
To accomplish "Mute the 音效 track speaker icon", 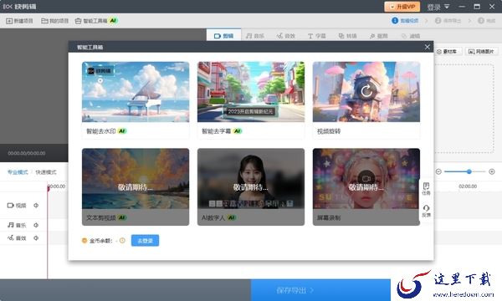I will click(36, 238).
